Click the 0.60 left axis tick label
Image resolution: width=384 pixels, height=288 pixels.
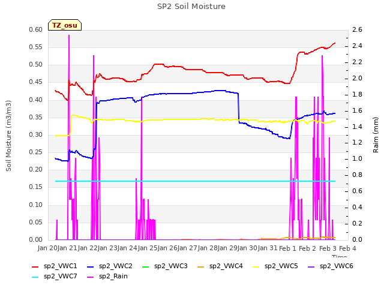tap(36, 30)
